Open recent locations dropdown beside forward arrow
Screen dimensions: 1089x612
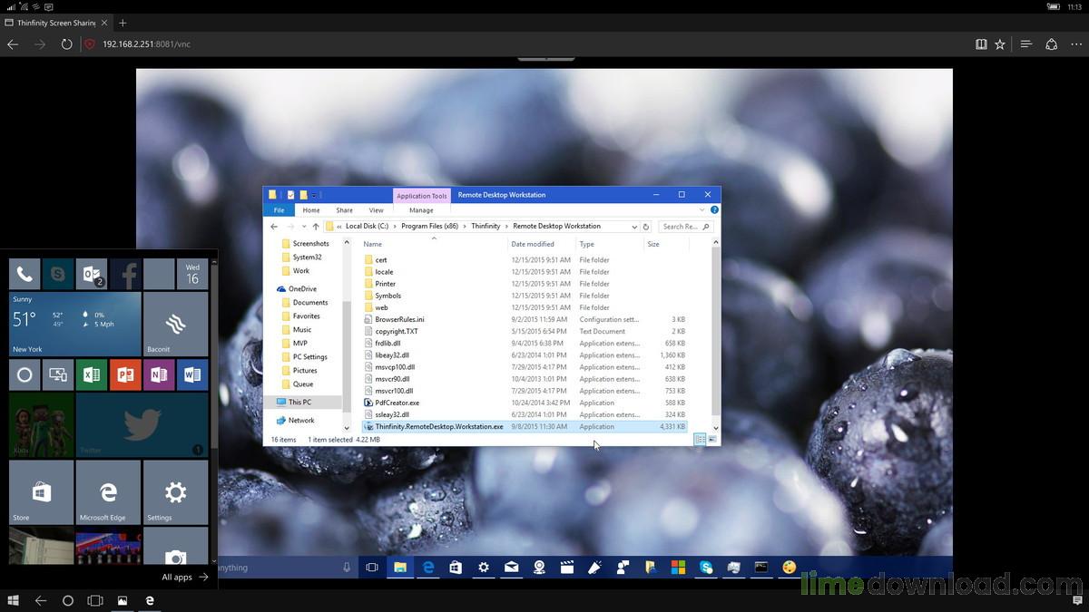tap(304, 227)
